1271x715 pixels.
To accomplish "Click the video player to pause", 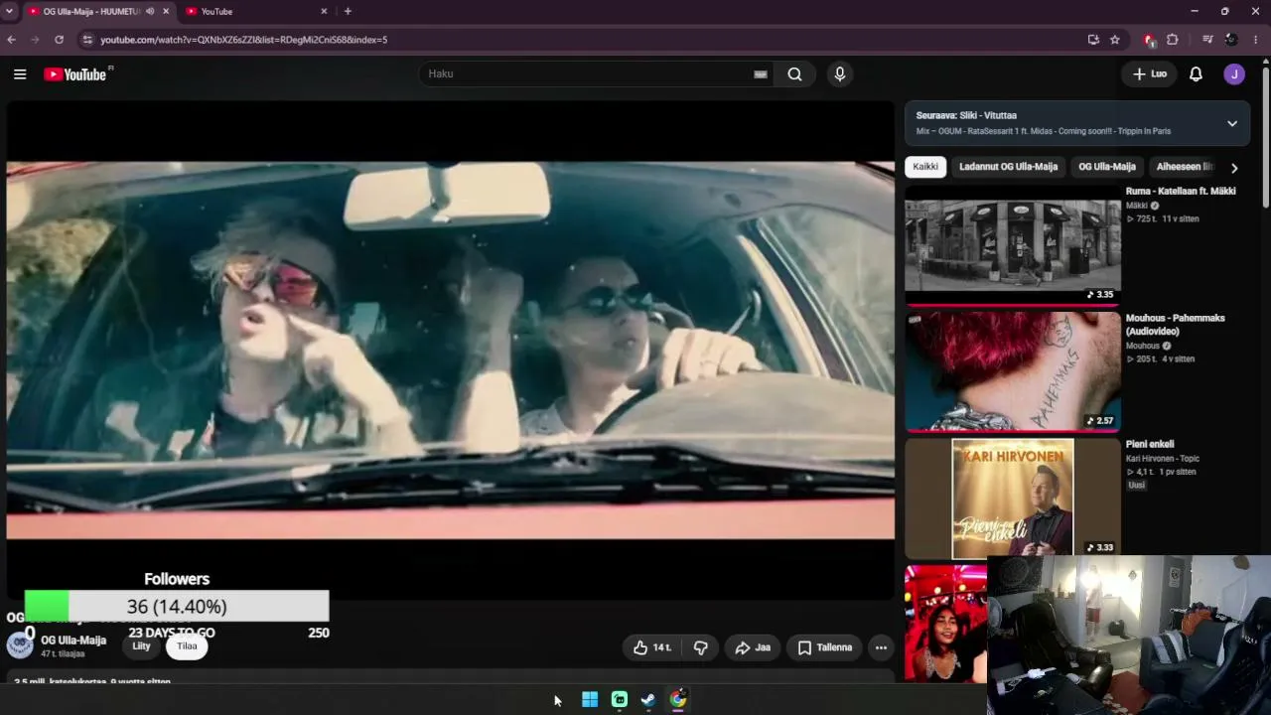I will tap(451, 351).
